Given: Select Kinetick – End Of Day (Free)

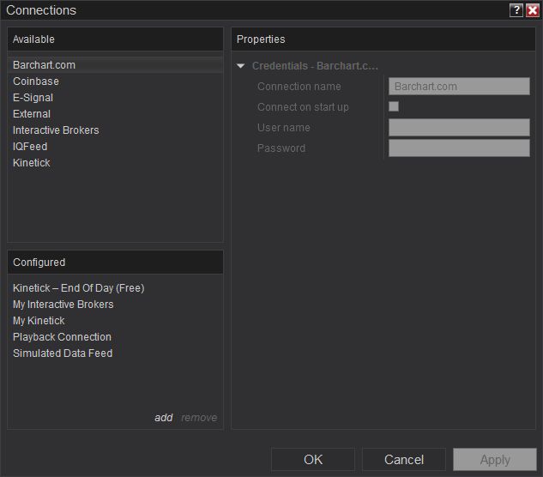Looking at the screenshot, I should pyautogui.click(x=78, y=288).
